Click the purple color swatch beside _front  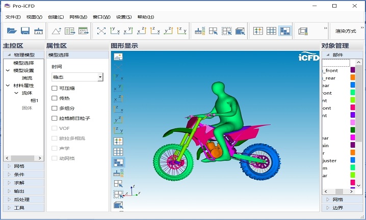click(352, 70)
